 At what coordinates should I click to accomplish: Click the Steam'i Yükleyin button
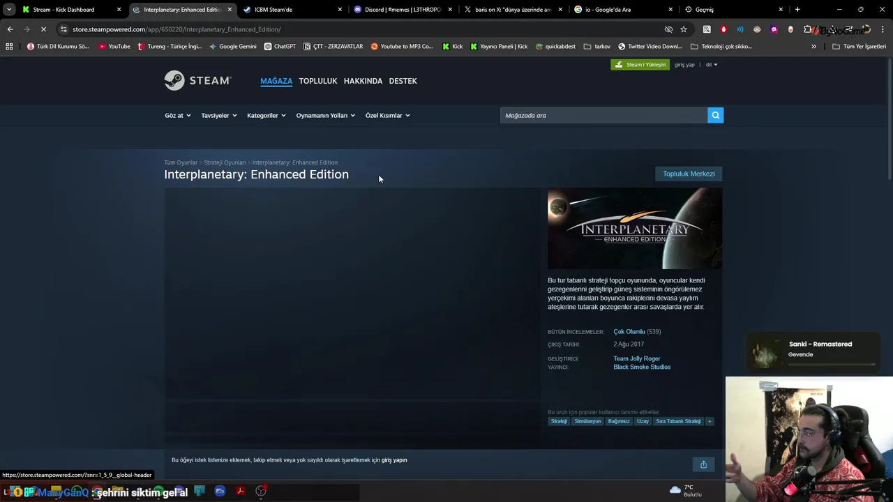[640, 64]
